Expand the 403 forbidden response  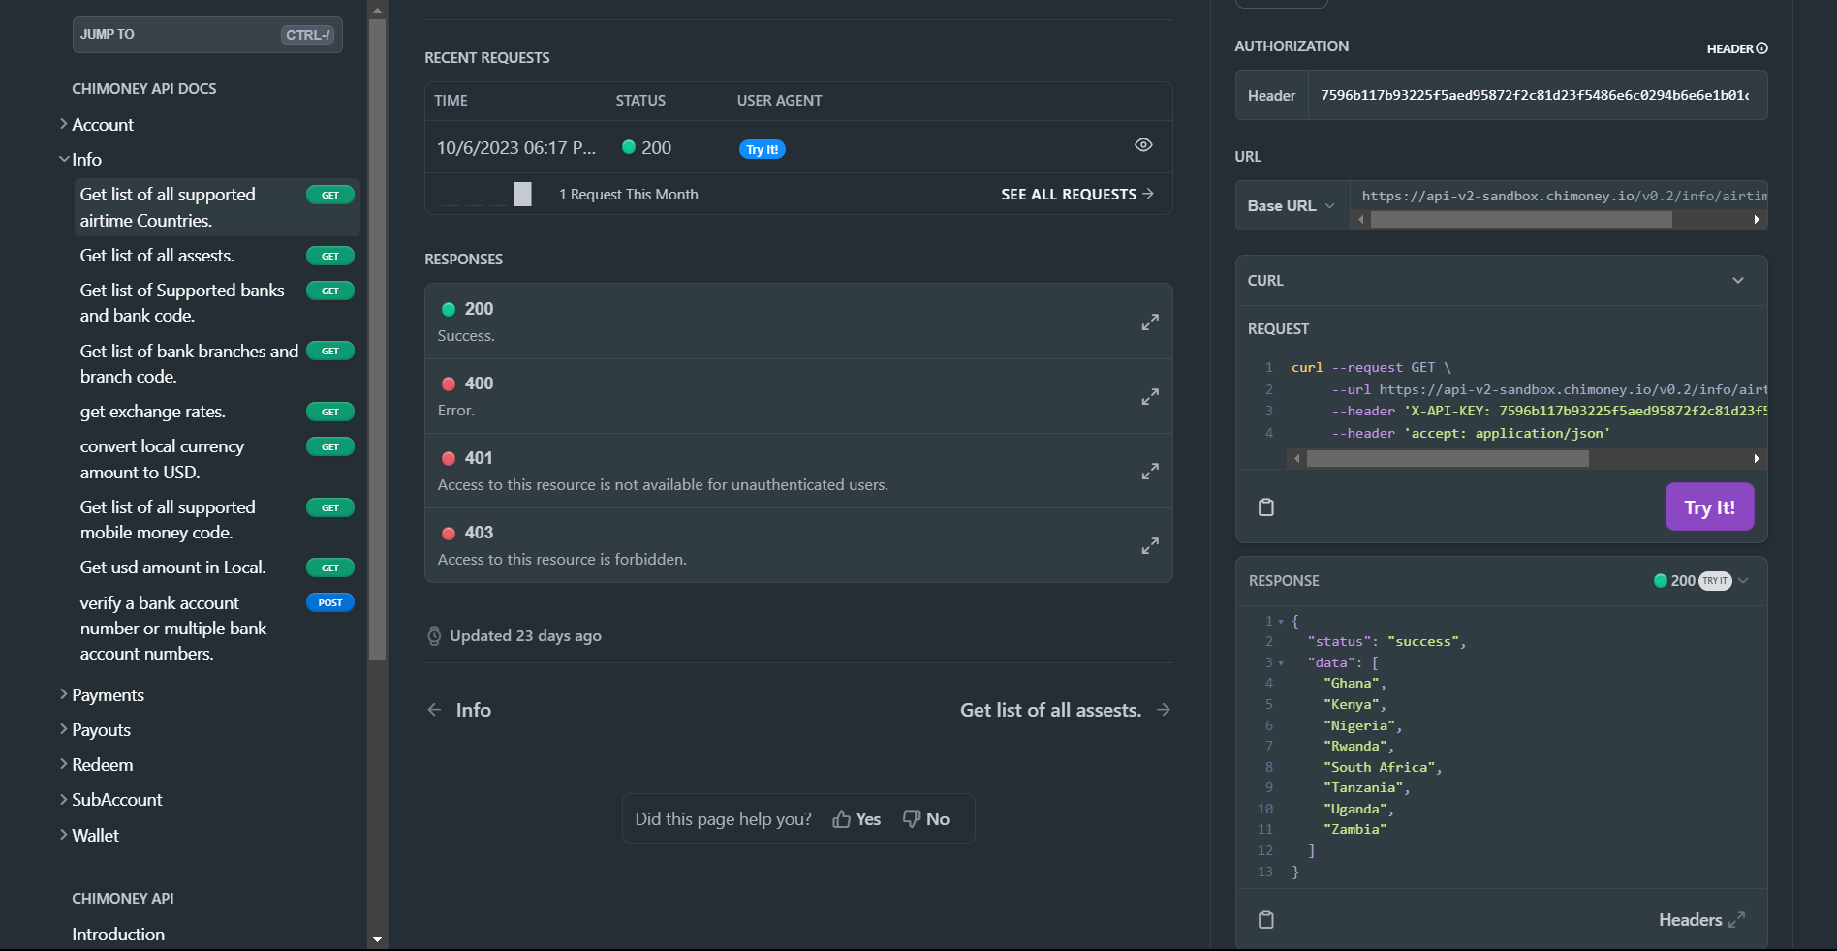coord(1150,546)
